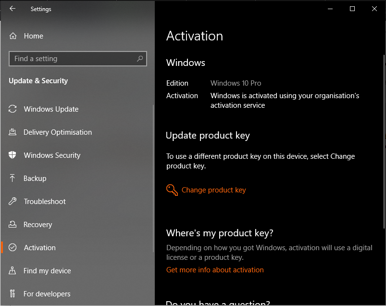Screen dimensions: 386x306
Task: Click the search magnifier icon
Action: [x=140, y=59]
